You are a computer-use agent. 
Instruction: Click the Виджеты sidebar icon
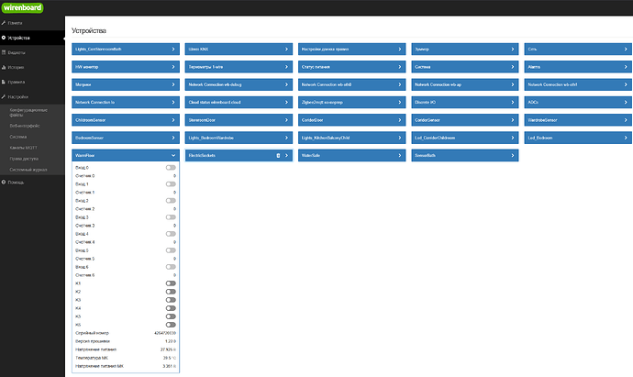click(4, 52)
